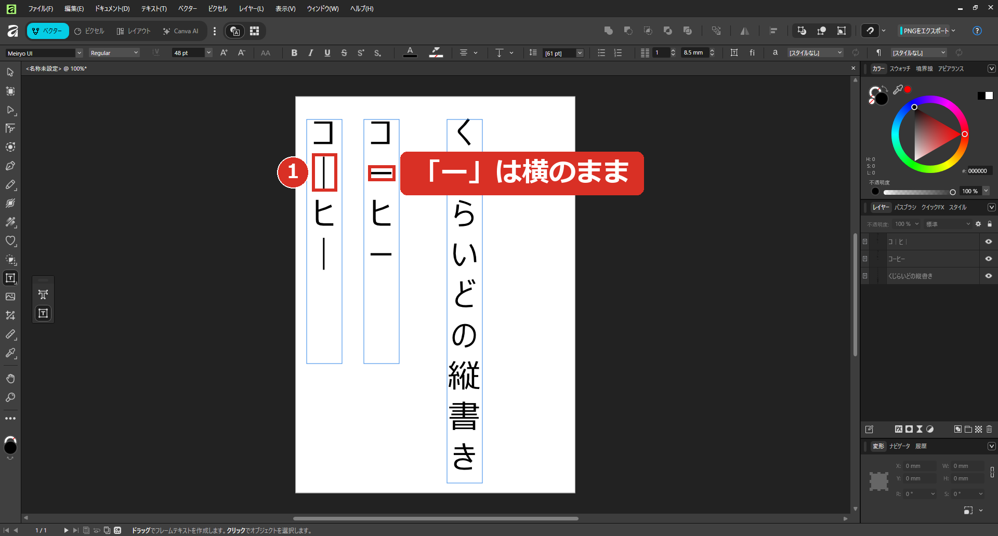
Task: Open the blue help question icon
Action: [977, 31]
